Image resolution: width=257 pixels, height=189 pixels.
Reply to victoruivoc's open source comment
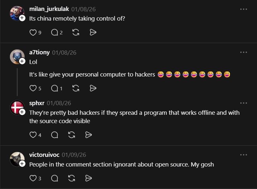click(54, 178)
